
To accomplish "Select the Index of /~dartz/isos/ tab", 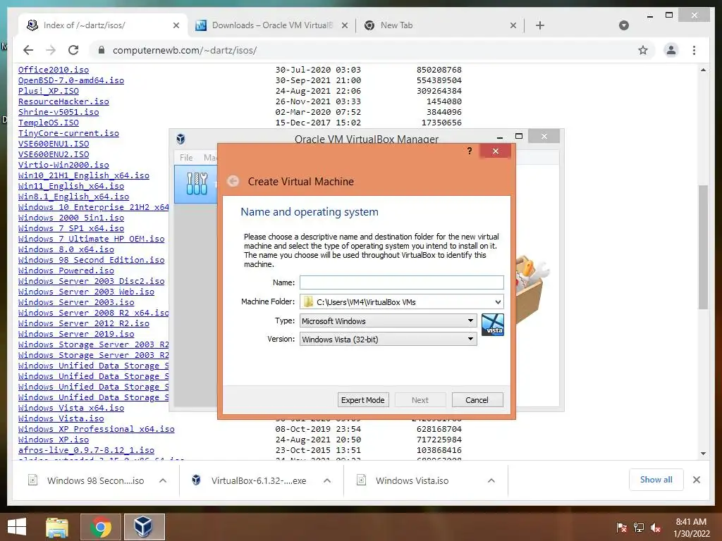I will click(x=104, y=25).
